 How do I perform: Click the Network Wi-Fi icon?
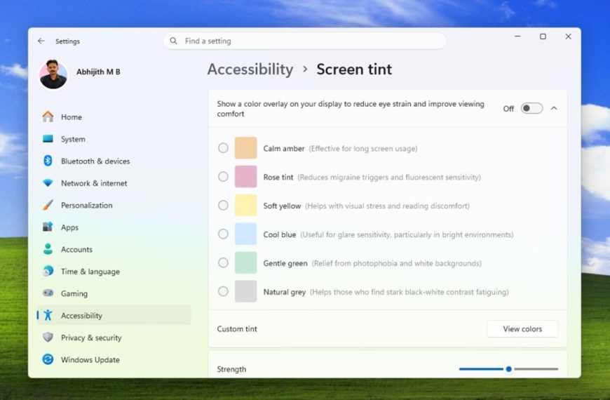coord(48,182)
